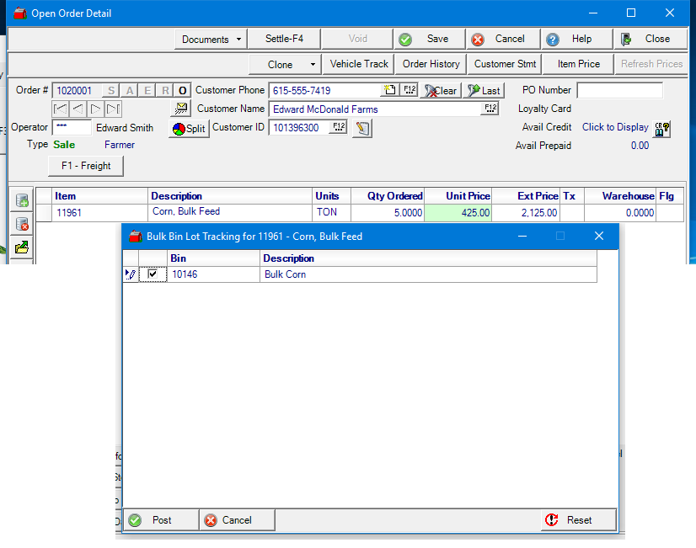Click the delete line item icon
This screenshot has width=696, height=548.
click(x=23, y=224)
